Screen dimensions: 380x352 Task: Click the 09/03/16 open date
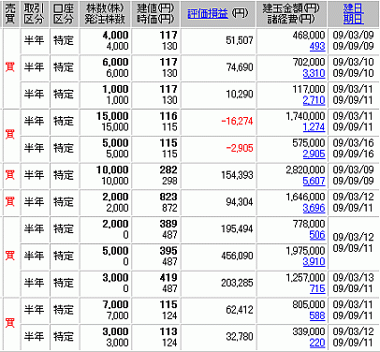click(x=353, y=142)
